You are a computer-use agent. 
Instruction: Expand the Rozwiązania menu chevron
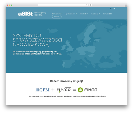click(x=62, y=13)
